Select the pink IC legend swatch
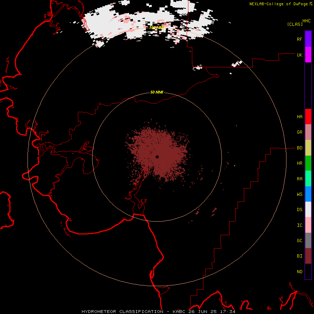 [x=308, y=225]
